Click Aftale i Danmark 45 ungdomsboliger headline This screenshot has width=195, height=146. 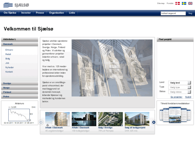[x=54, y=128]
